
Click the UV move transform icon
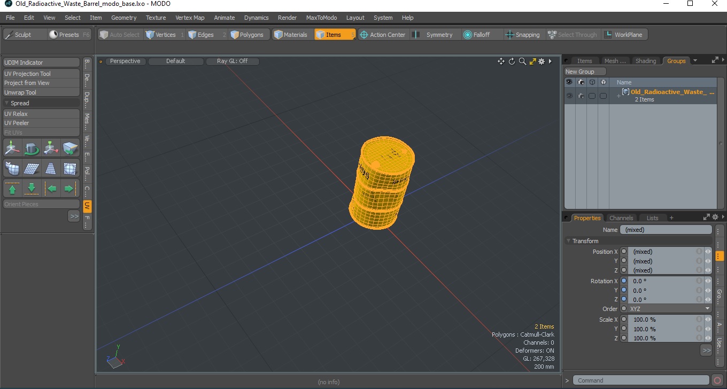[12, 148]
